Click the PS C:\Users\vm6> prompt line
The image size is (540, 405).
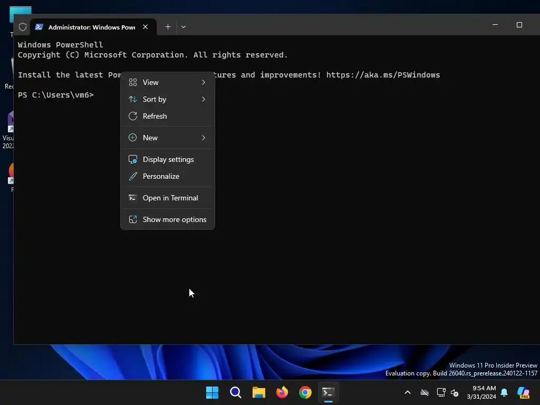tap(56, 95)
